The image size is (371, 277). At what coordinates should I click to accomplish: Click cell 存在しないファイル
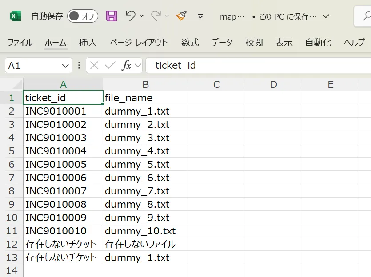coord(146,244)
